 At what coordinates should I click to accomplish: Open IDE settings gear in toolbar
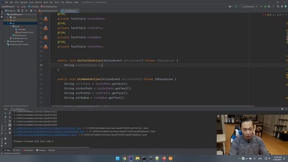tap(282, 6)
